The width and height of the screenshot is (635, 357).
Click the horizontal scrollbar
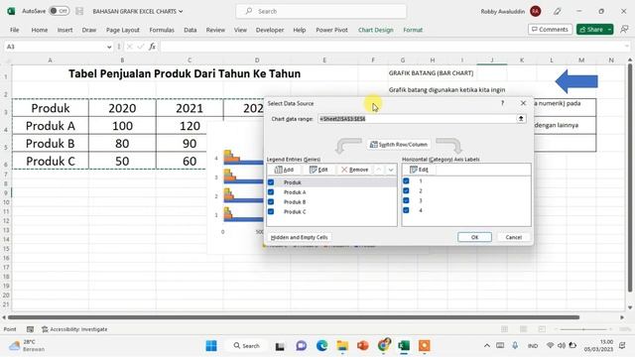click(x=294, y=317)
